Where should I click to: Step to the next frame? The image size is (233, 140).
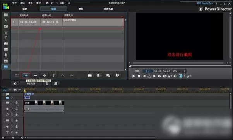(154, 76)
